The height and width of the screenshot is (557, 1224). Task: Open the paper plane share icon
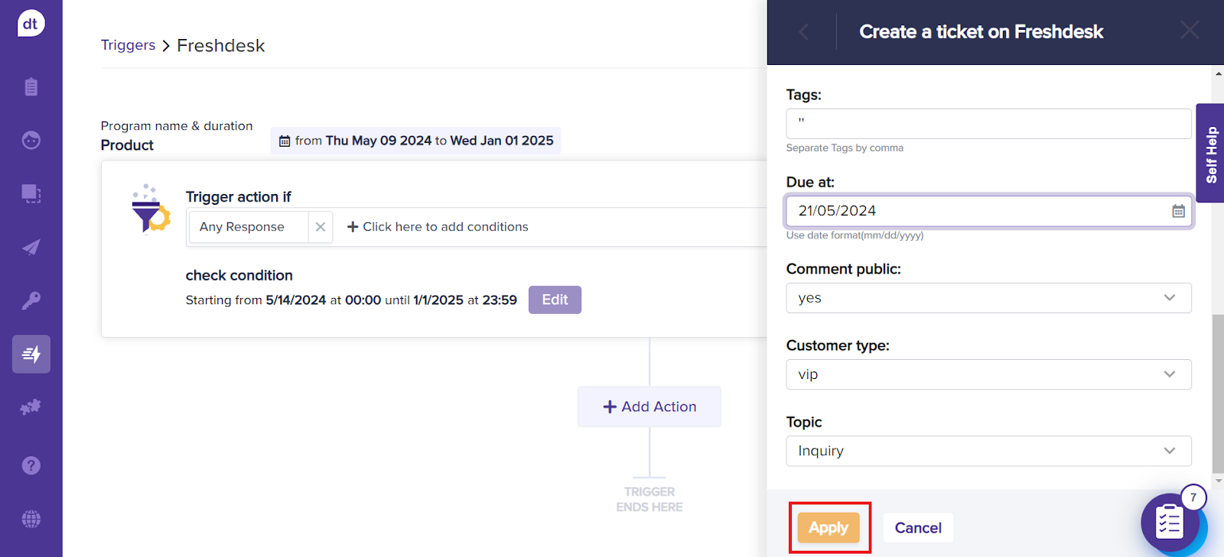click(x=31, y=248)
